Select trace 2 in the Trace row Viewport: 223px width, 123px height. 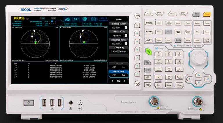point(52,21)
